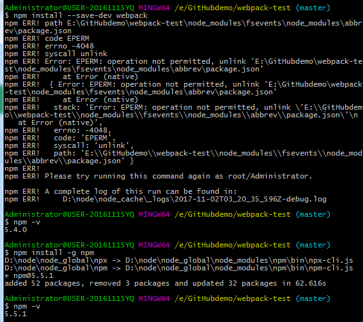
Task: Click the npx-cli.js symlink output line
Action: (179, 260)
